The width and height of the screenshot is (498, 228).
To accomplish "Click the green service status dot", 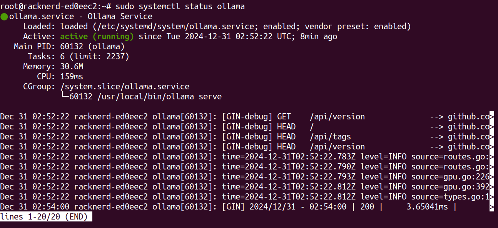I will pyautogui.click(x=4, y=17).
